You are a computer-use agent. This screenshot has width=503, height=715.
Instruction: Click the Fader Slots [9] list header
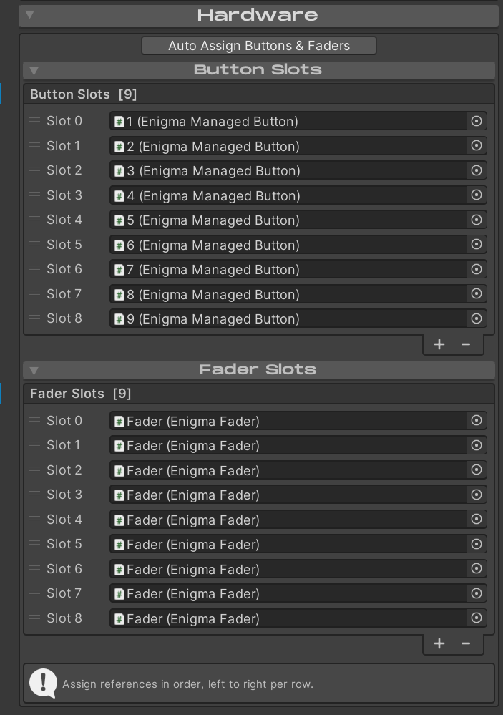tap(259, 394)
